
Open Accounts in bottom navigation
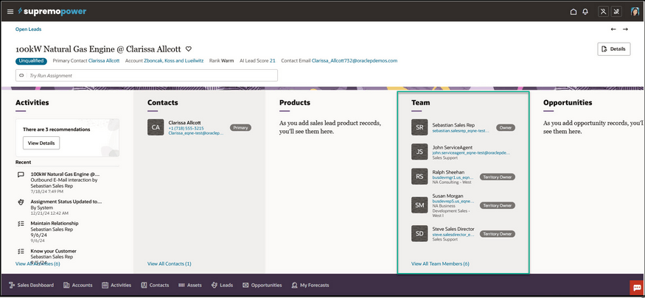click(x=77, y=285)
